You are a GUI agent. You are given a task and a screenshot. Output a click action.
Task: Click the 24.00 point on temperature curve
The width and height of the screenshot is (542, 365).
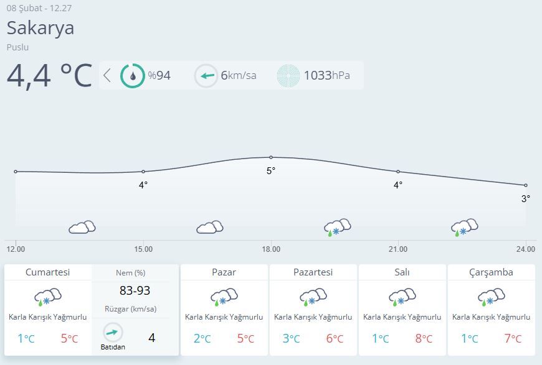coord(526,185)
